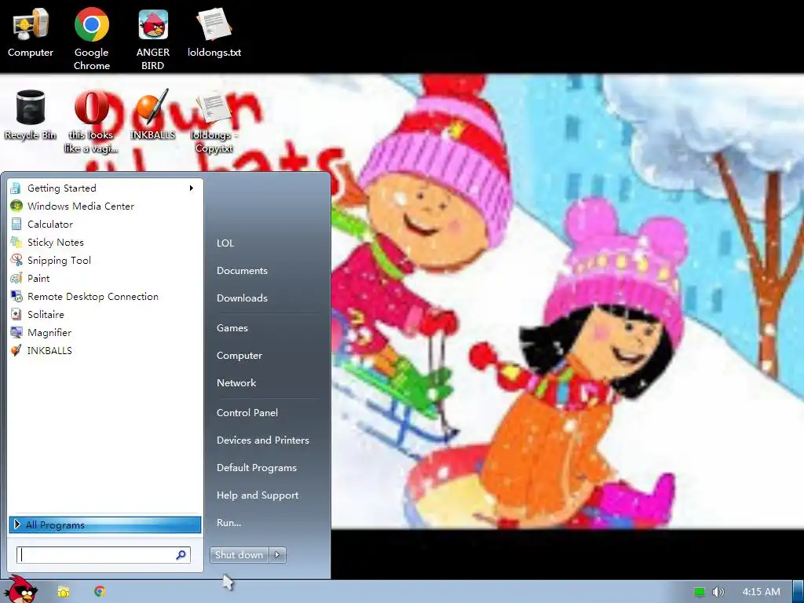This screenshot has height=603, width=804.
Task: Click Paint palette icon in Start menu
Action: point(16,279)
